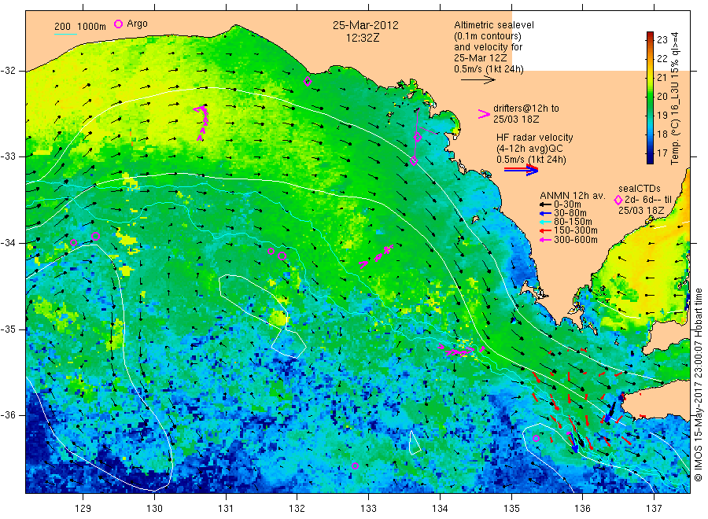Select the blue 30-80m ANMN arrow
The width and height of the screenshot is (708, 519).
(545, 213)
